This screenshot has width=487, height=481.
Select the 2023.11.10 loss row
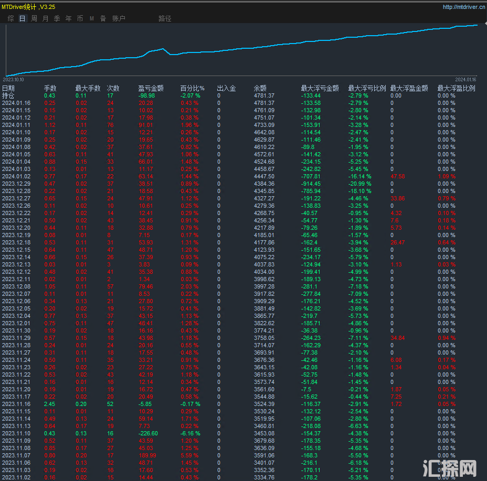pos(16,433)
